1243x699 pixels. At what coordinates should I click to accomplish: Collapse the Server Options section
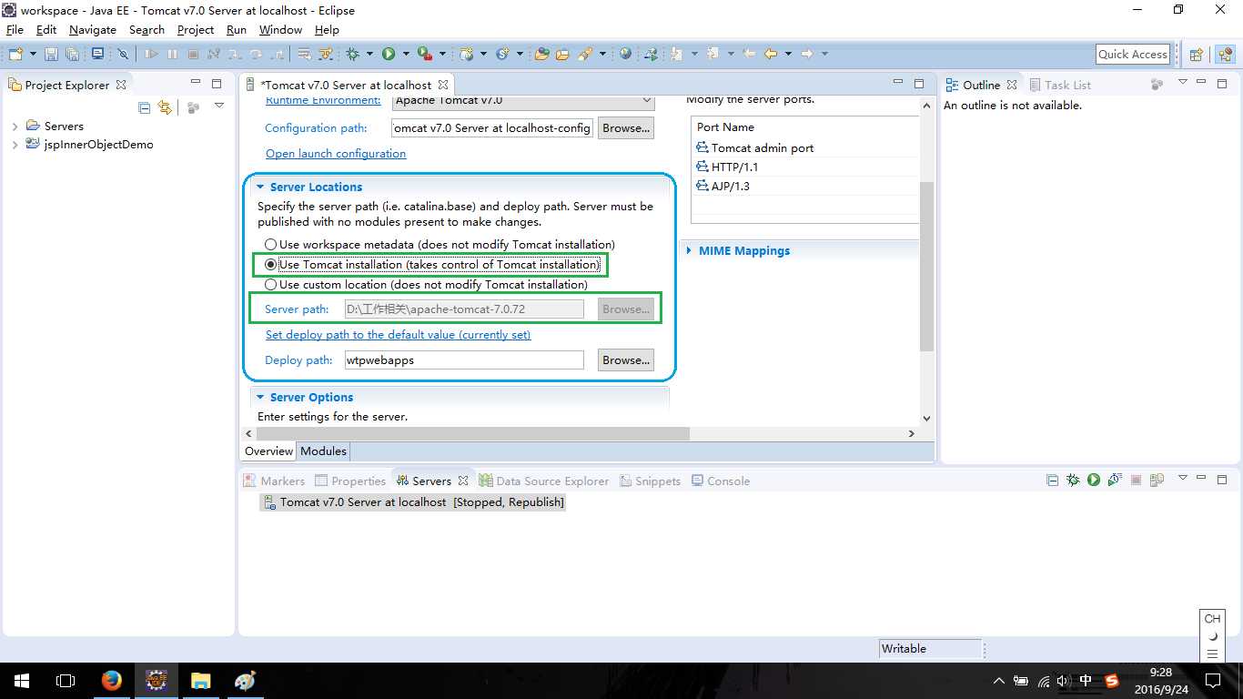pyautogui.click(x=260, y=398)
